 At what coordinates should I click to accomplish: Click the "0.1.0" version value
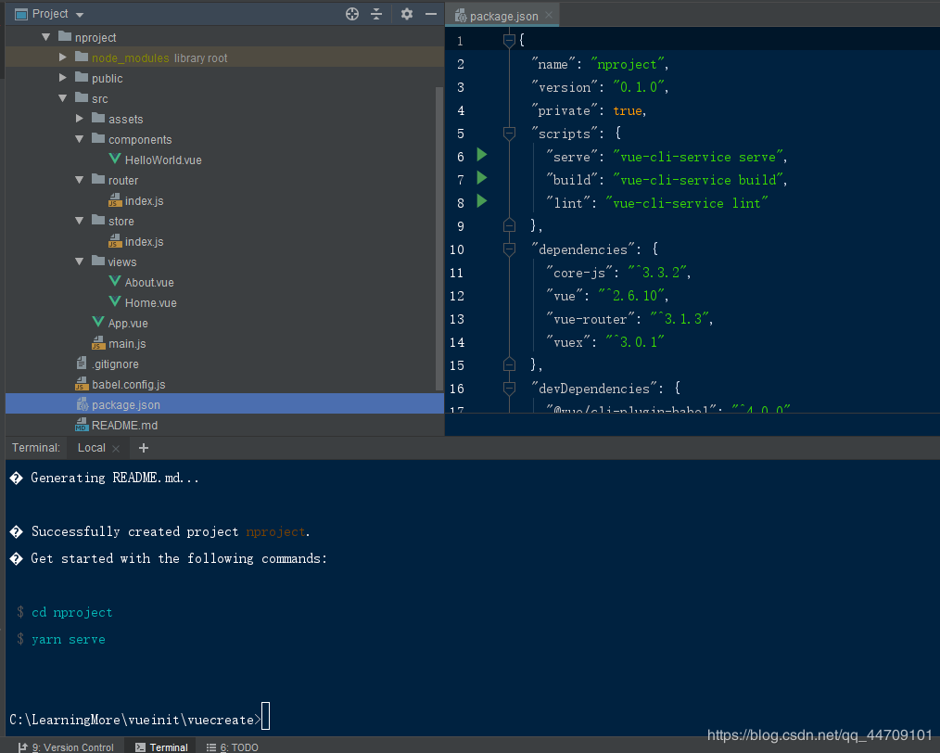[x=639, y=87]
